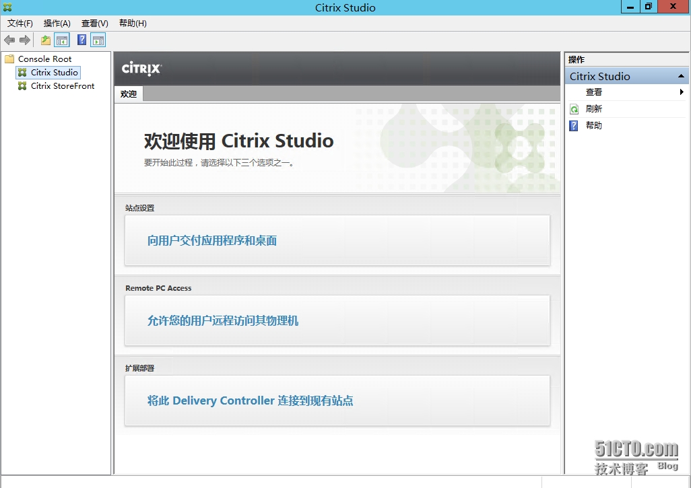
Task: Click the Citrix Studio title bar app icon
Action: [7, 7]
